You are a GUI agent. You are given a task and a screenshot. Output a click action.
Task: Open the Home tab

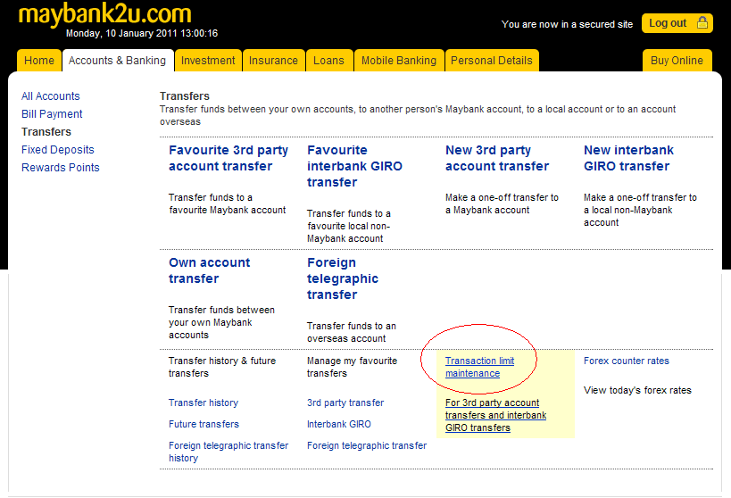click(39, 61)
